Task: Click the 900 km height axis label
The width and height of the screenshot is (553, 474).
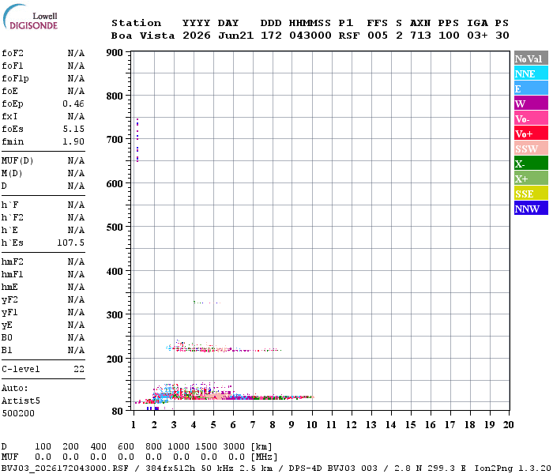Action: pos(115,53)
